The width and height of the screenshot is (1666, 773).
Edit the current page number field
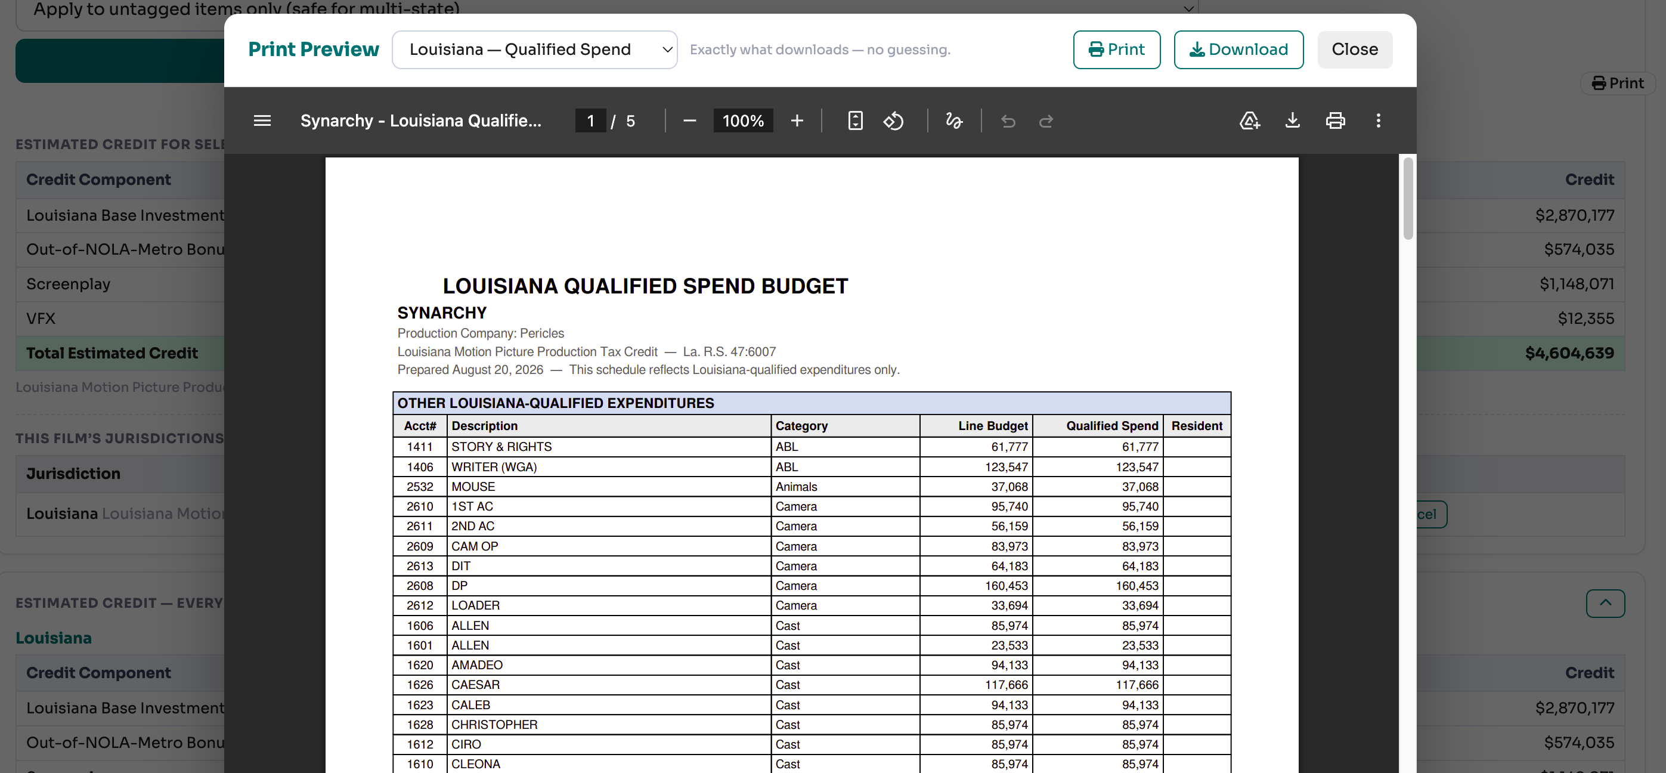click(x=590, y=121)
